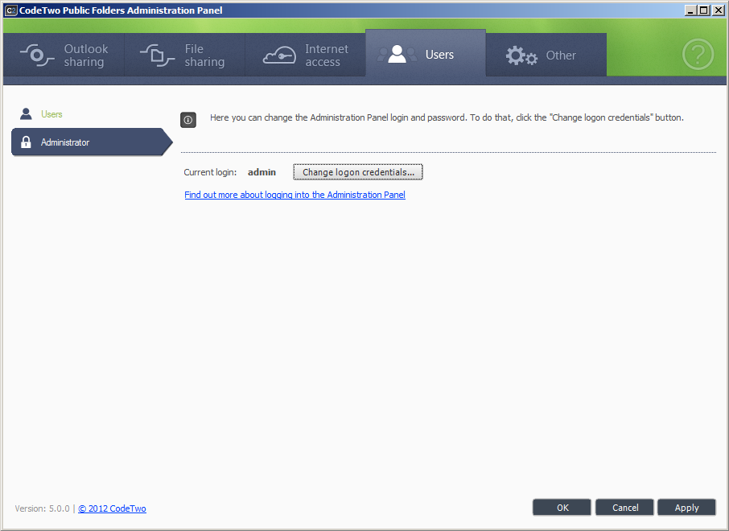Switch to the File sharing tab
The height and width of the screenshot is (531, 729).
(x=184, y=55)
